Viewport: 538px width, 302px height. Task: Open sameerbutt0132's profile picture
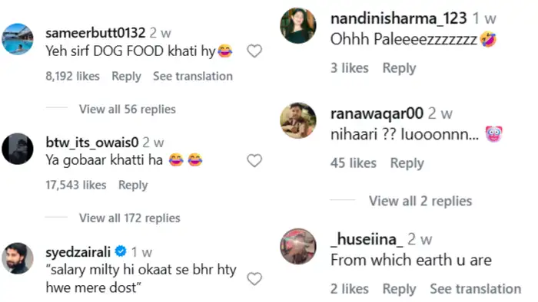pos(18,39)
